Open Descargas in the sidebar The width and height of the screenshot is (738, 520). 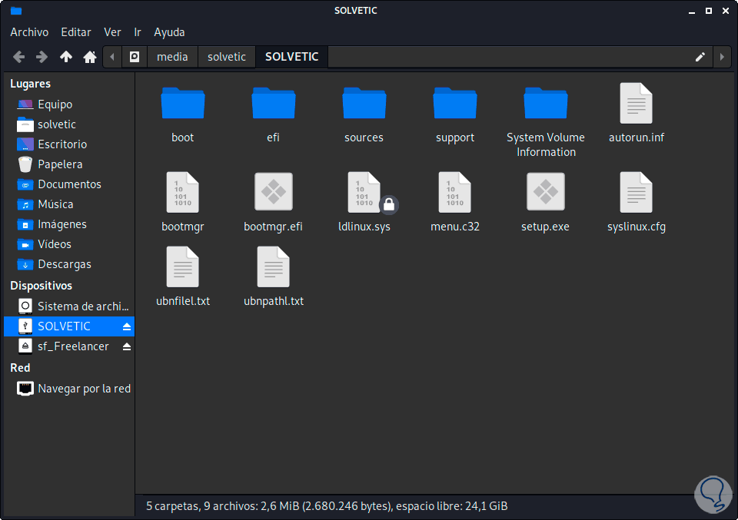[x=69, y=264]
